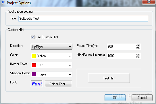156x104 pixels.
Task: Click the Shadow Color: label
Action: tap(20, 73)
